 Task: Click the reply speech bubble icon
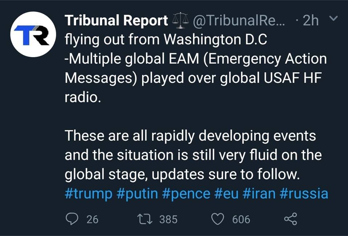[x=71, y=219]
